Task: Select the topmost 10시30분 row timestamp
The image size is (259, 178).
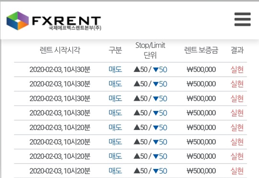Action: click(60, 70)
